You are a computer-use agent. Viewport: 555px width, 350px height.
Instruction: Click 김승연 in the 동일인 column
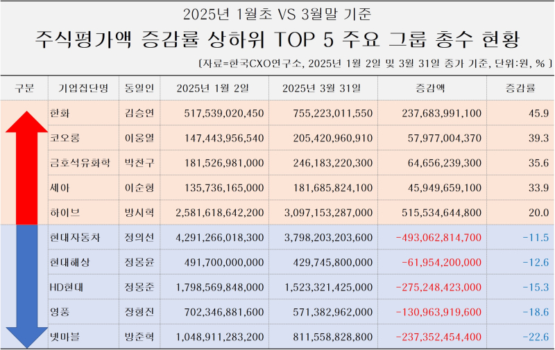point(139,113)
